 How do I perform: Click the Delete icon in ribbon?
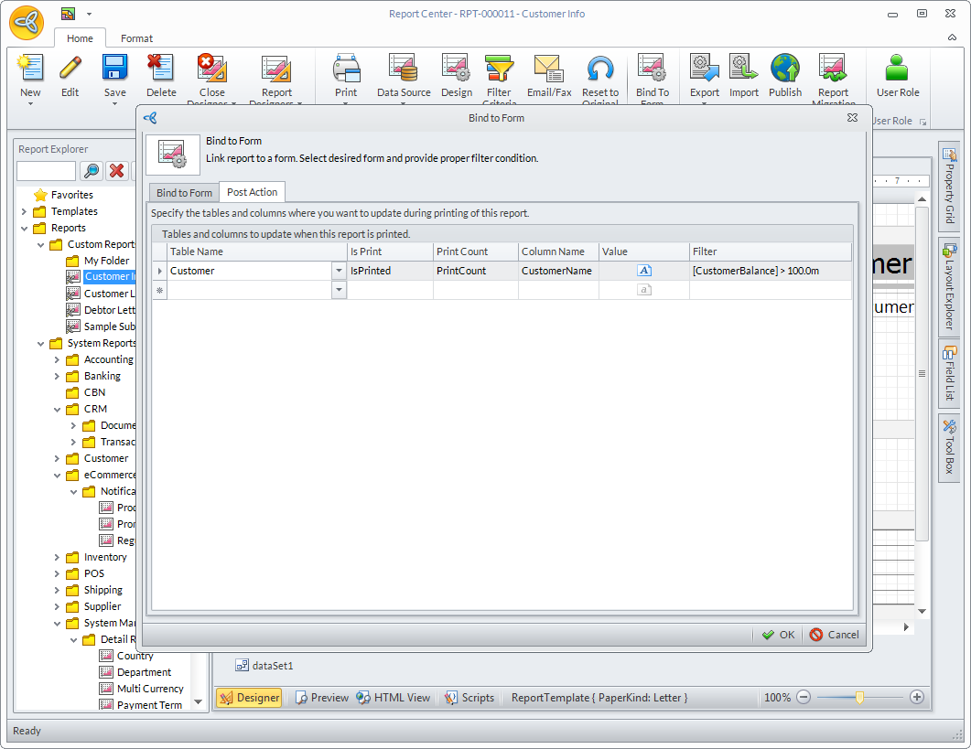tap(161, 70)
